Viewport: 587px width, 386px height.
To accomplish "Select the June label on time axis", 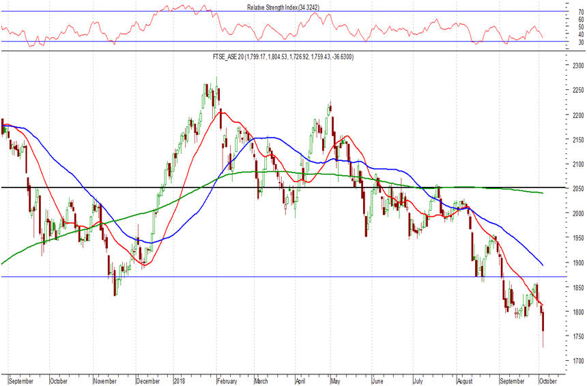I will point(377,381).
